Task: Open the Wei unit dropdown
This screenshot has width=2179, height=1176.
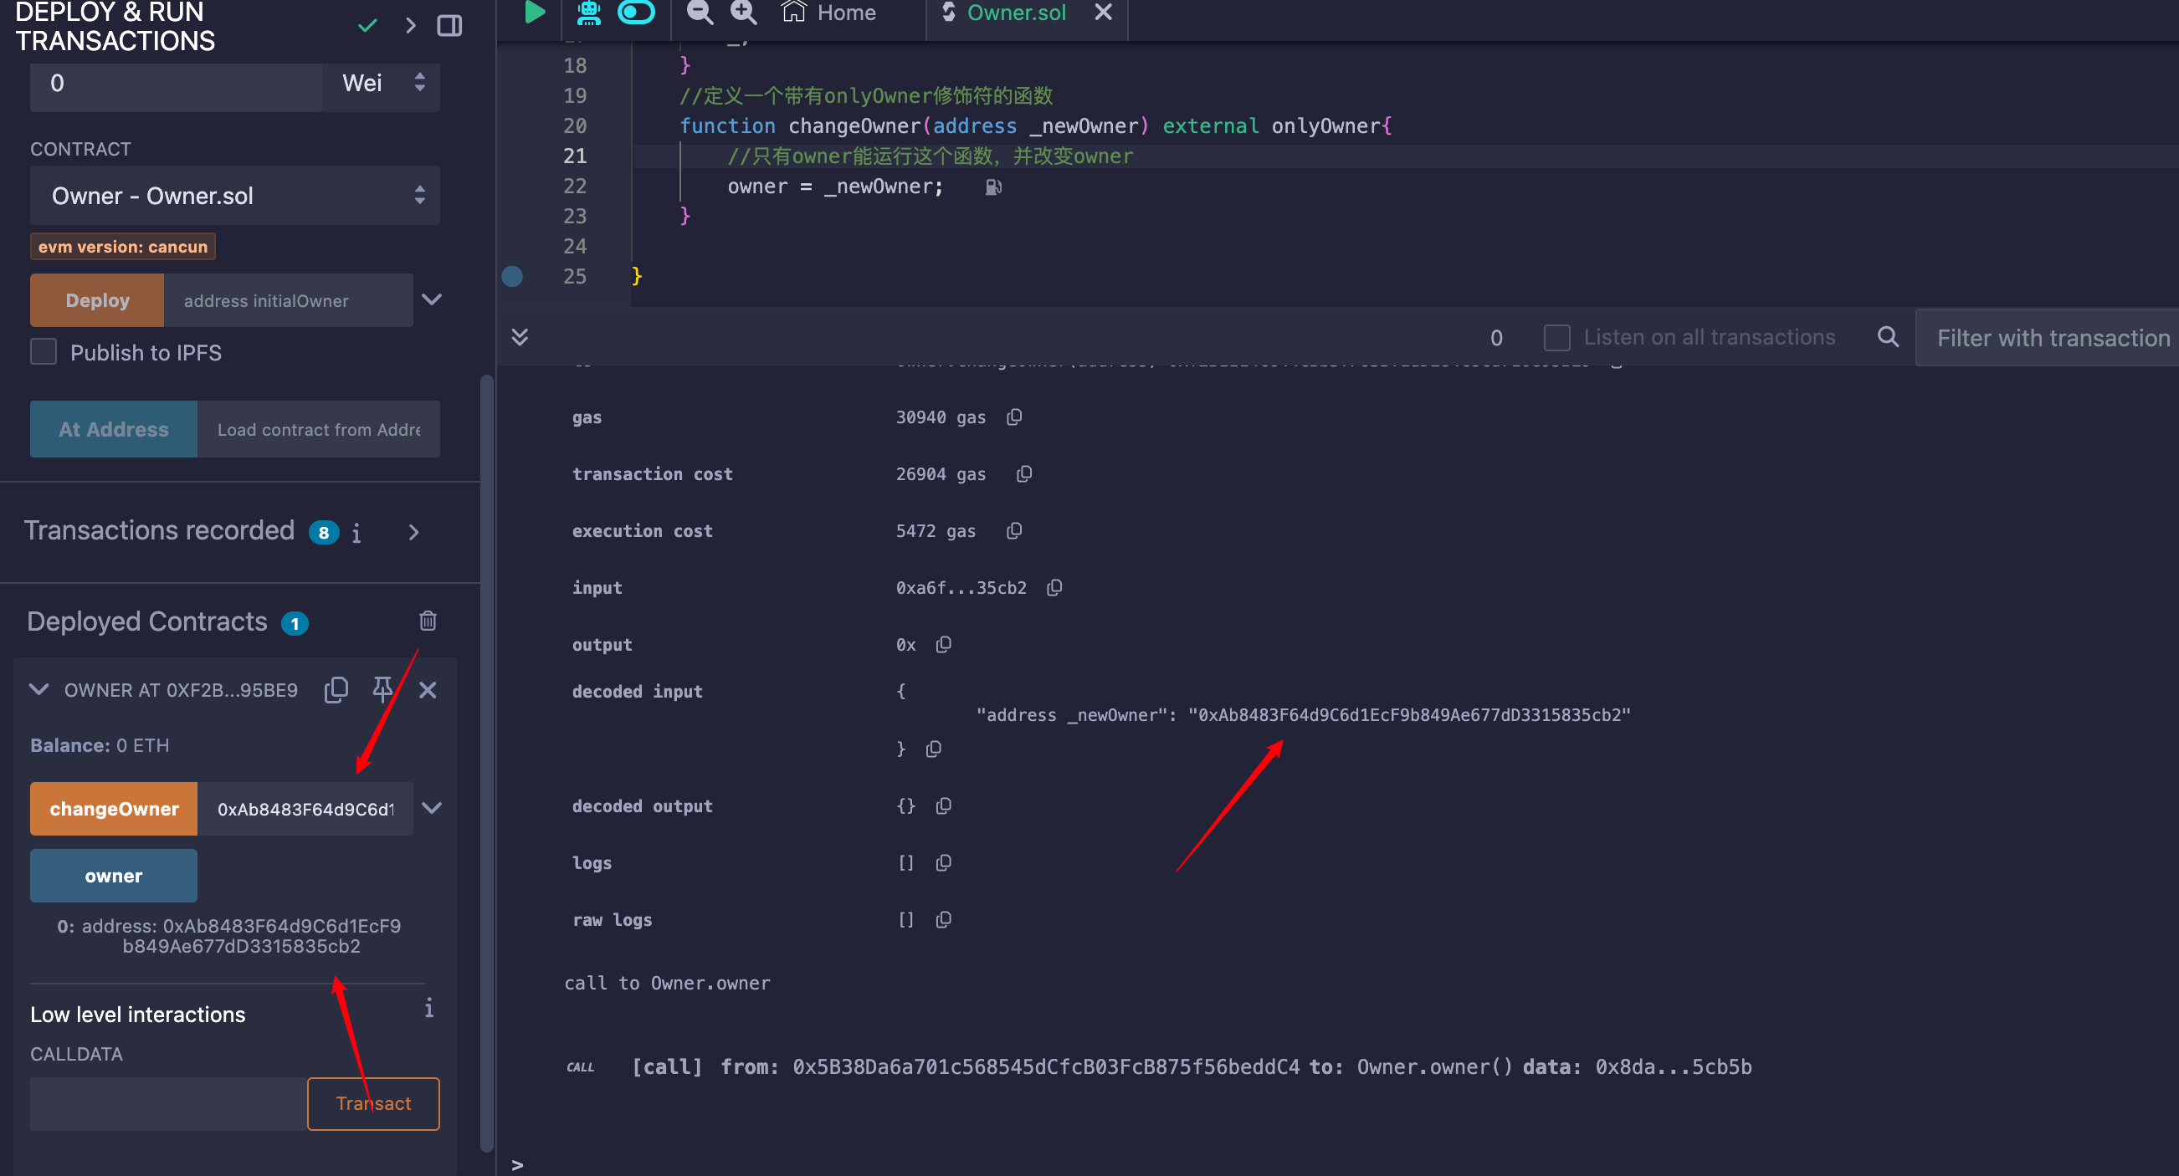Action: click(x=382, y=84)
